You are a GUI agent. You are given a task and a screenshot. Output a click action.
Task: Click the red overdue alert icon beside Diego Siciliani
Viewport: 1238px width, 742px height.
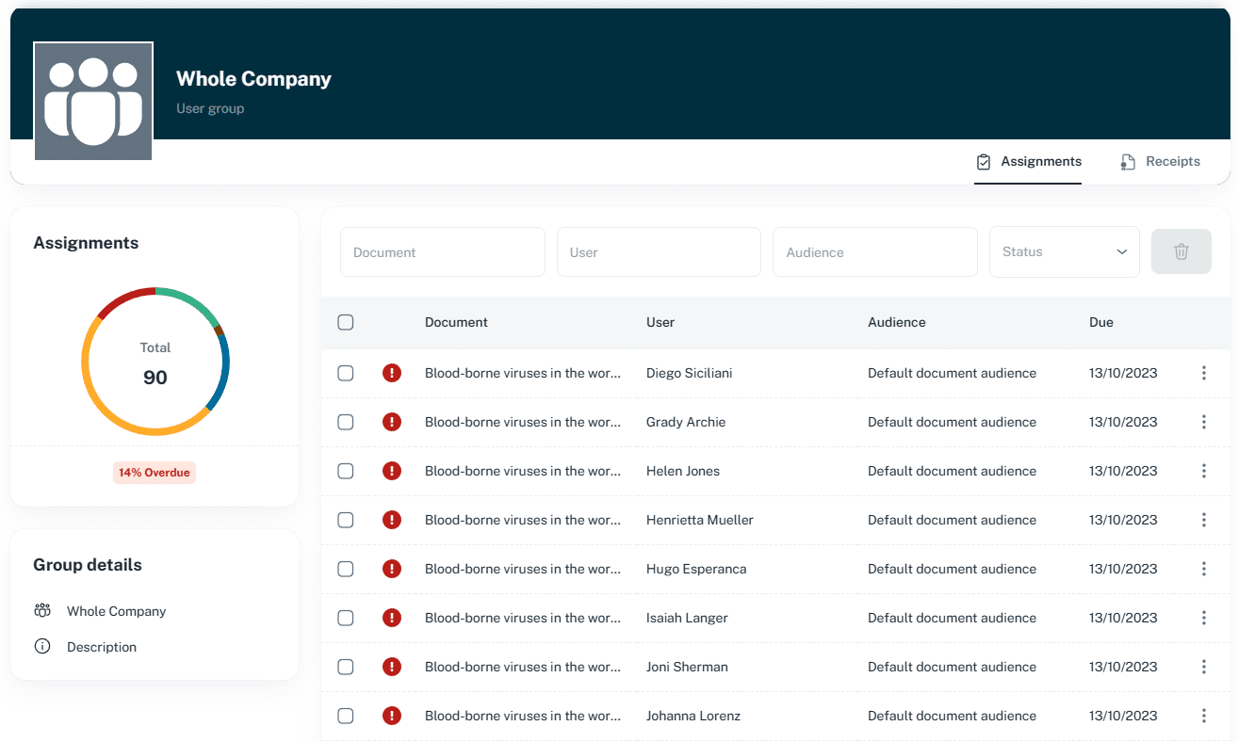[x=392, y=373]
